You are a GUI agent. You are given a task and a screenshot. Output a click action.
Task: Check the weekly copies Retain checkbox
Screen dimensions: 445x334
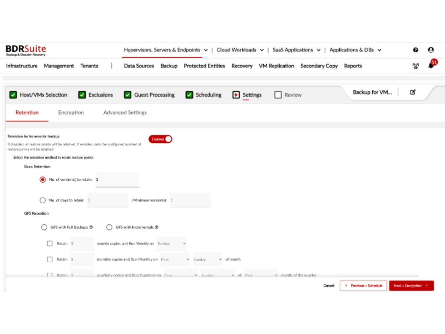pos(50,243)
